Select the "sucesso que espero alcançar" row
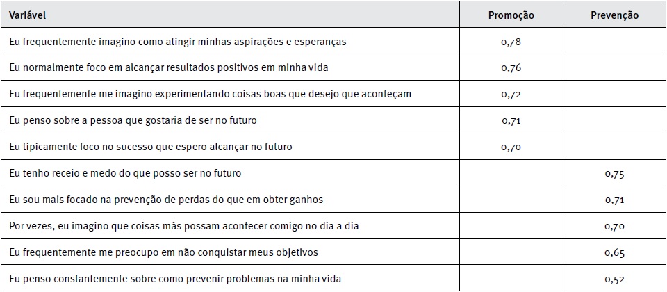Image resolution: width=667 pixels, height=292 pixels. coord(151,147)
